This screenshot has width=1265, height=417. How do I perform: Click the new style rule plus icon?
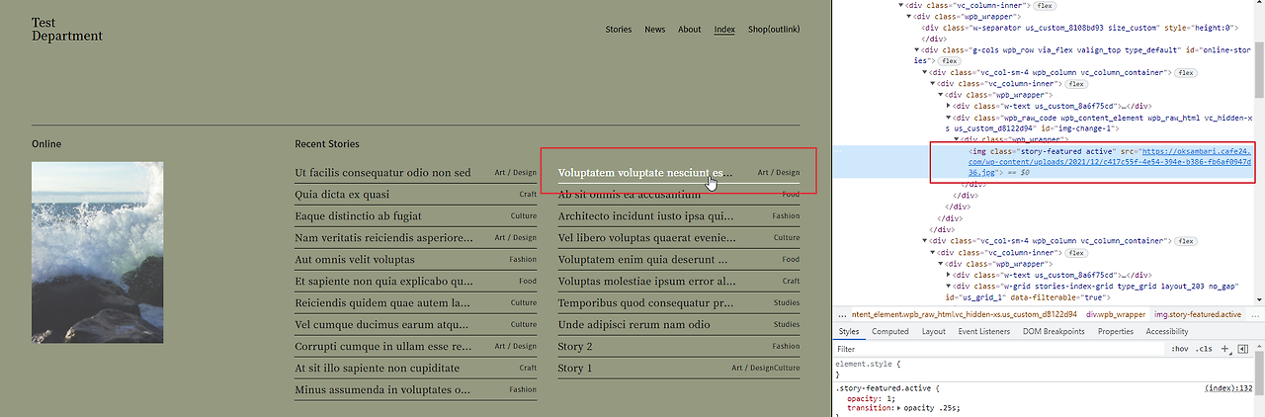[1224, 349]
